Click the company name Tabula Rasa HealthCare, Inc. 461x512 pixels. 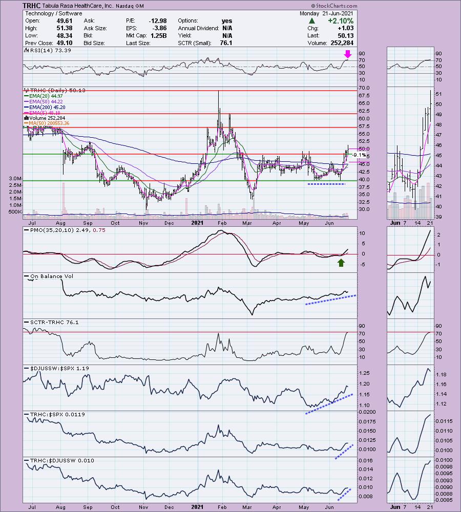click(77, 6)
